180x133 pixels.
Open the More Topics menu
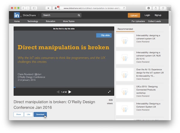(x=69, y=21)
